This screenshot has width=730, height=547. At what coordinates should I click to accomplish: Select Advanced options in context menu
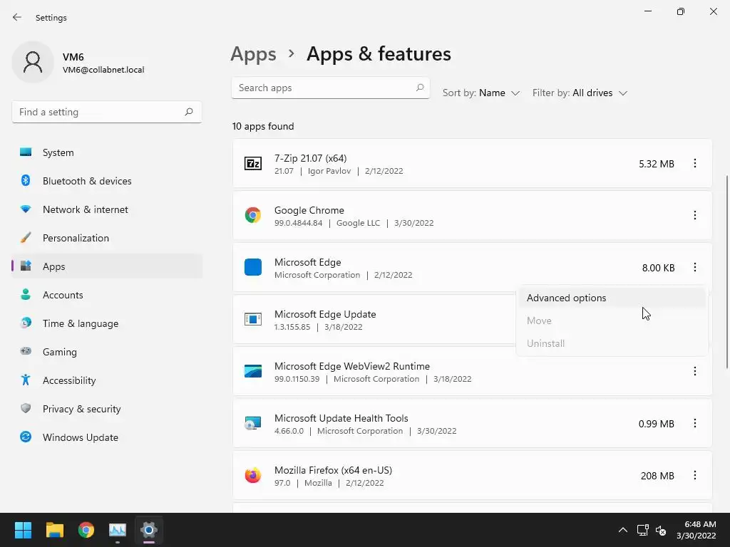pyautogui.click(x=567, y=298)
